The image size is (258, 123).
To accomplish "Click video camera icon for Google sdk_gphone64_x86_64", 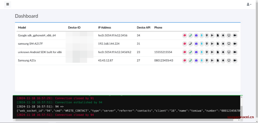I will (235, 35).
